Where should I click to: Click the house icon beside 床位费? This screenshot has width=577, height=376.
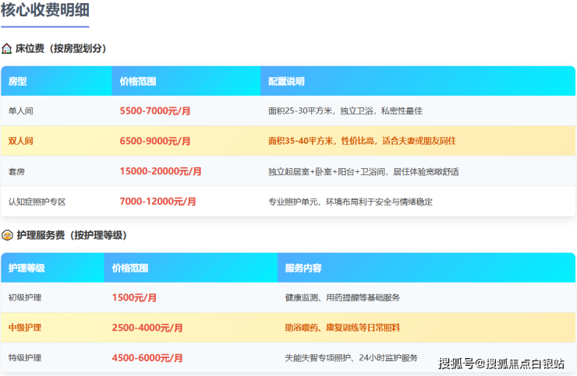7,48
